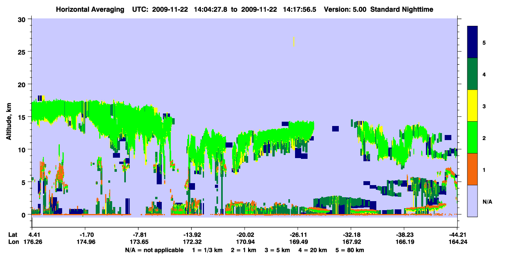Click the '2 = 1 km' legend text
The height and width of the screenshot is (261, 508).
coord(244,250)
